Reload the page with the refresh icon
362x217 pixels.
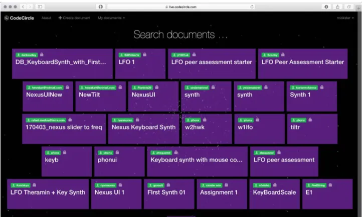252,6
